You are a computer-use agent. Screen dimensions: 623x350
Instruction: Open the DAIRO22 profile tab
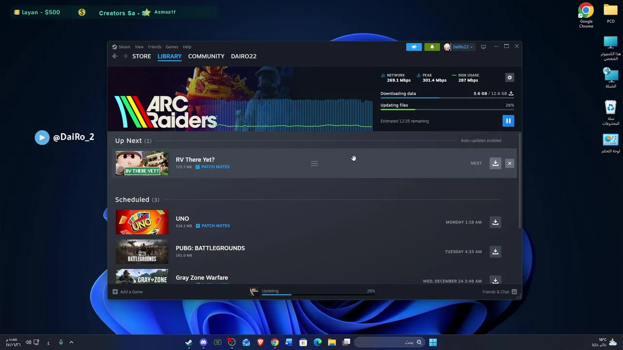tap(243, 56)
